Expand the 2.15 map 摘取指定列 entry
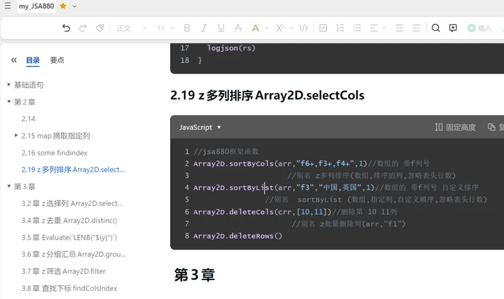 [16, 135]
